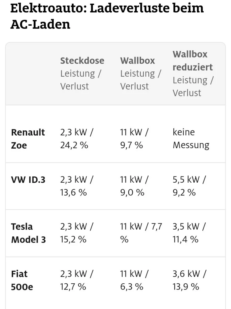The width and height of the screenshot is (231, 309).
Task: Select the Fiat 500e row label
Action: click(22, 280)
